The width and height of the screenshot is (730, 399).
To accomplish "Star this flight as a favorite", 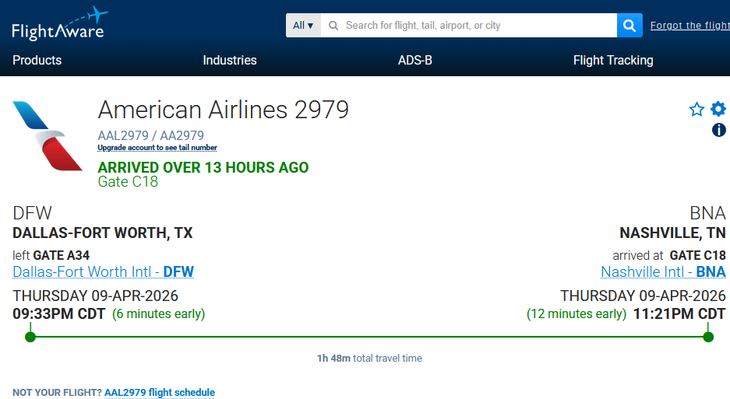I will (696, 110).
